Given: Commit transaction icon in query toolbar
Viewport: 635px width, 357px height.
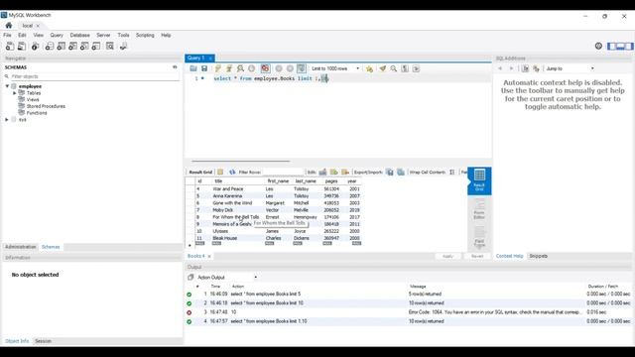Looking at the screenshot, I should [279, 68].
